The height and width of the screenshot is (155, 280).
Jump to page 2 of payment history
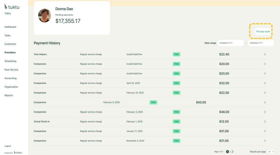coord(230,152)
